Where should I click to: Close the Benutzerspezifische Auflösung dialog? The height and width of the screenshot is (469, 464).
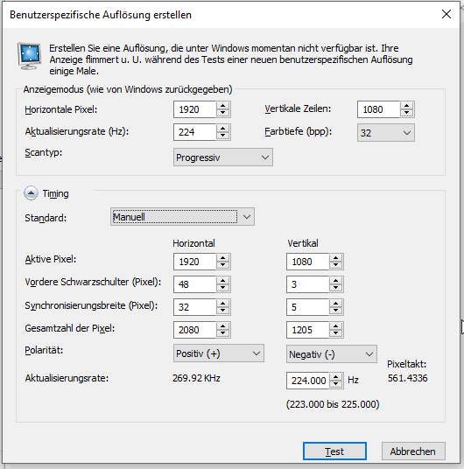tap(446, 14)
